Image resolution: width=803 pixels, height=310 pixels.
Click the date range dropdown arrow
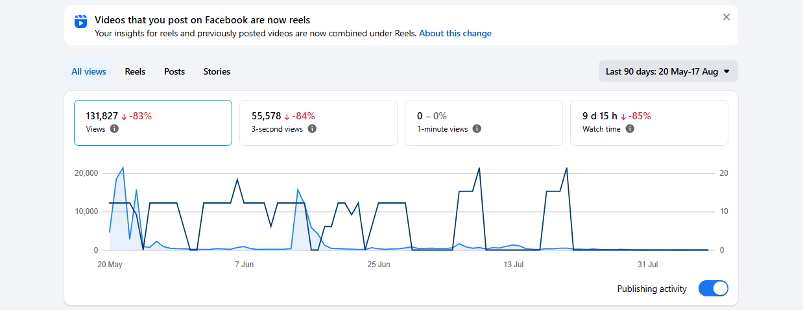pos(726,71)
